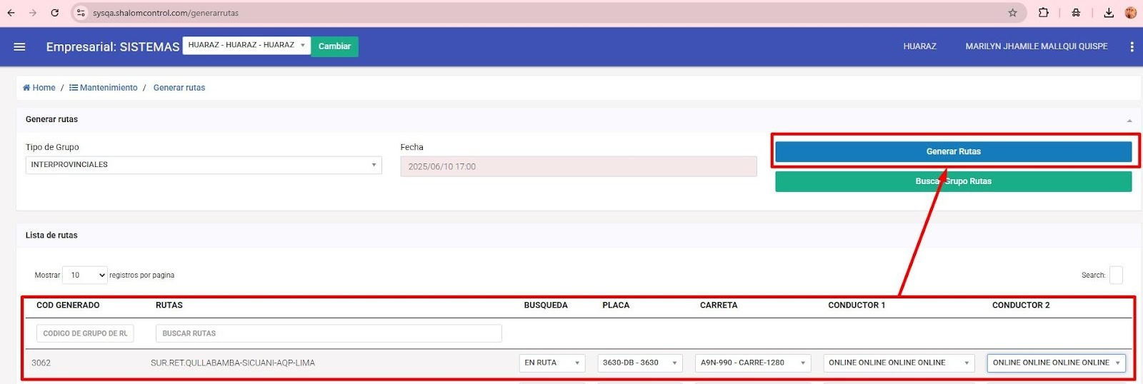
Task: Go to the Home breadcrumb link
Action: [x=39, y=88]
